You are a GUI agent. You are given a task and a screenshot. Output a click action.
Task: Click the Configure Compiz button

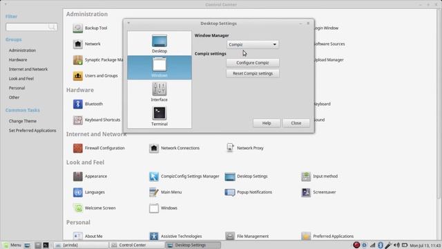pyautogui.click(x=253, y=63)
